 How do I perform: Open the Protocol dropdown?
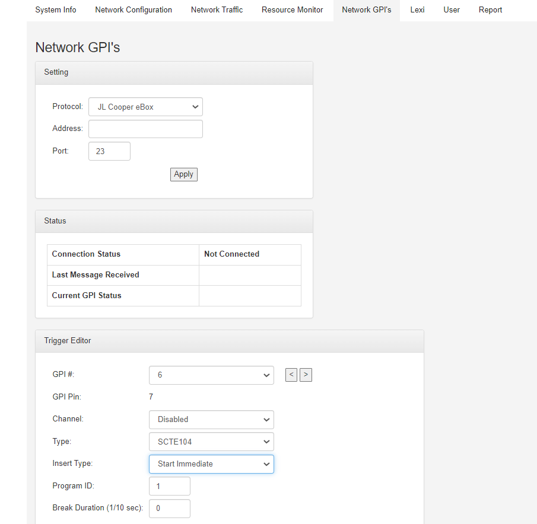tap(145, 107)
